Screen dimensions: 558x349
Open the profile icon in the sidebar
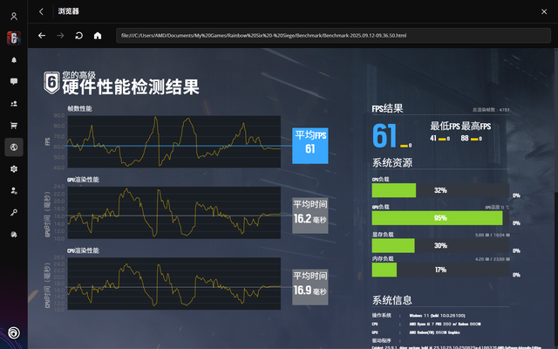pyautogui.click(x=14, y=17)
